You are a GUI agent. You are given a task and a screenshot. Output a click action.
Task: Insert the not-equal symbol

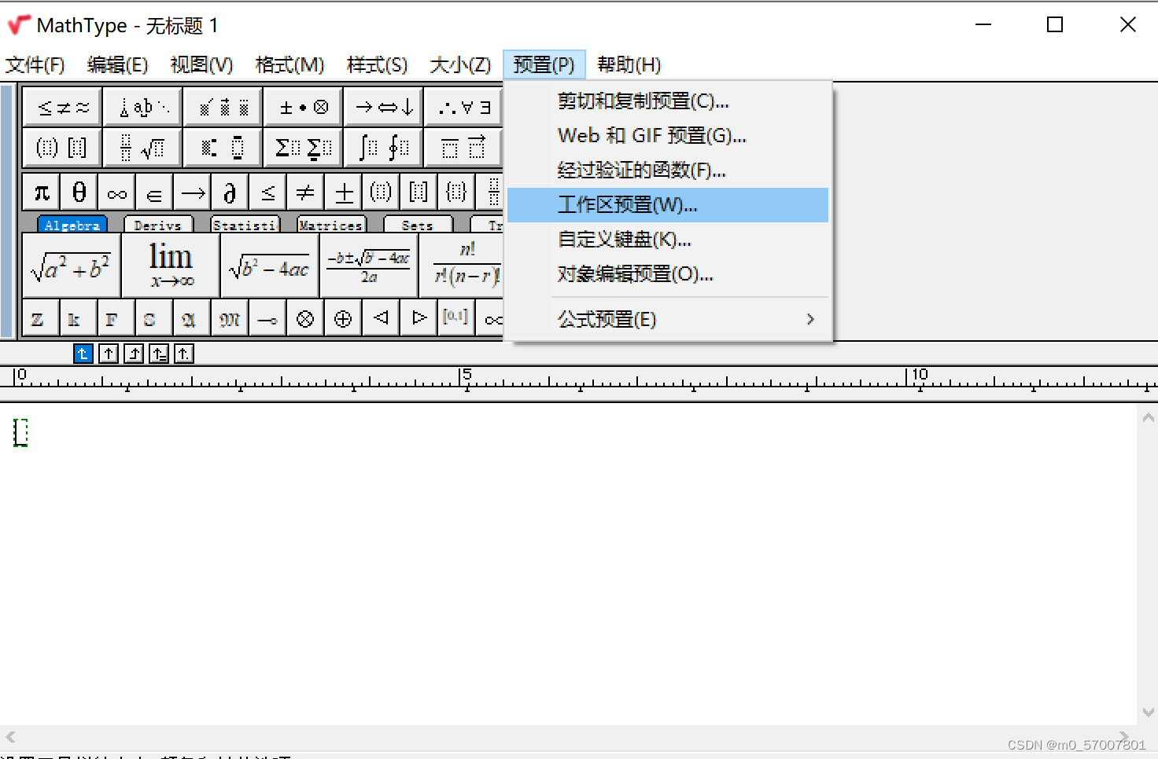click(x=306, y=192)
